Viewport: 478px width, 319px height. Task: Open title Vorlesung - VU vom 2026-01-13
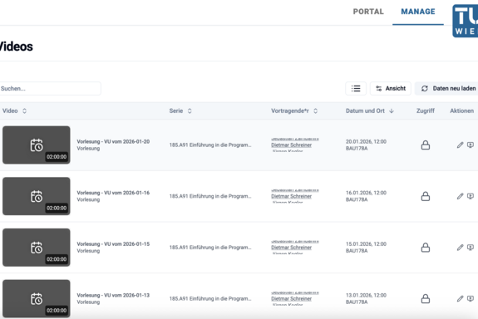pos(113,295)
